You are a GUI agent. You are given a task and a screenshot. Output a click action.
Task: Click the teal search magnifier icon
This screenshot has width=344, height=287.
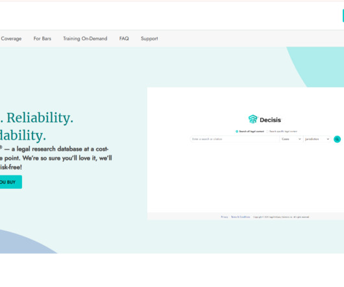(337, 139)
